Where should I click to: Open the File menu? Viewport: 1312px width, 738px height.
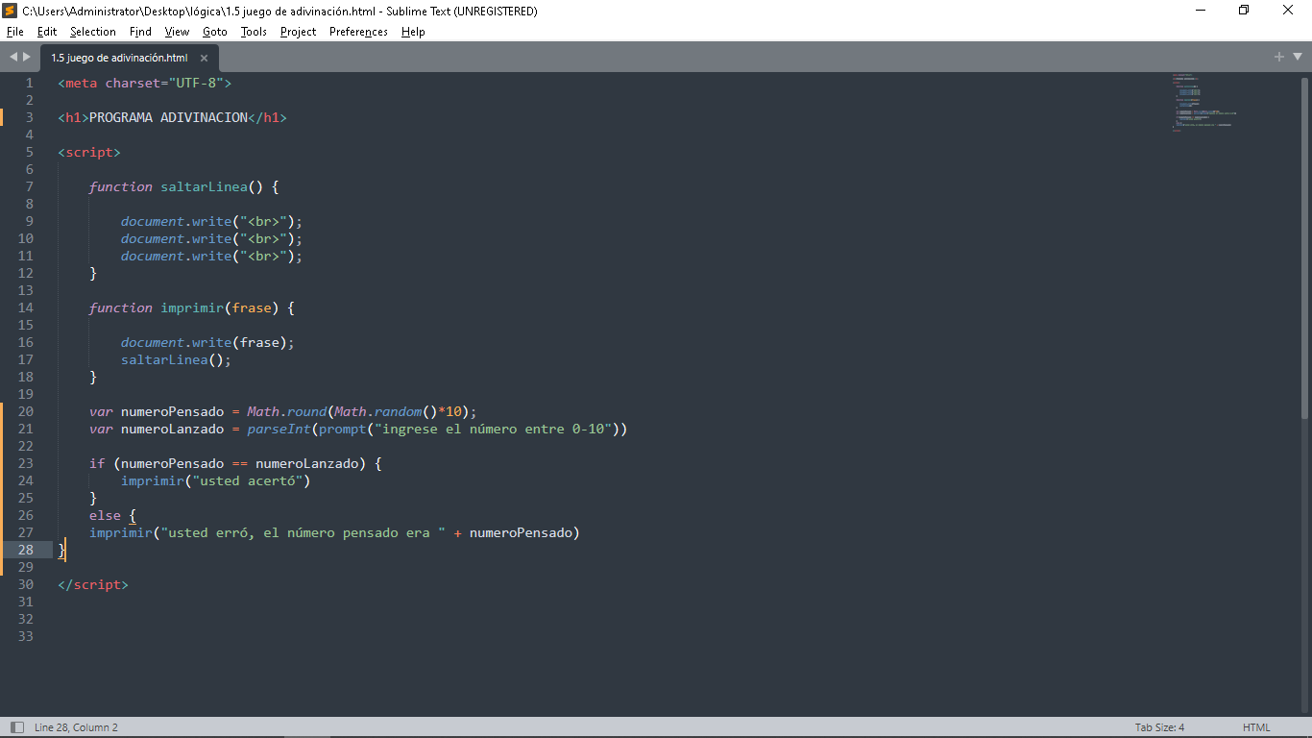coord(14,32)
